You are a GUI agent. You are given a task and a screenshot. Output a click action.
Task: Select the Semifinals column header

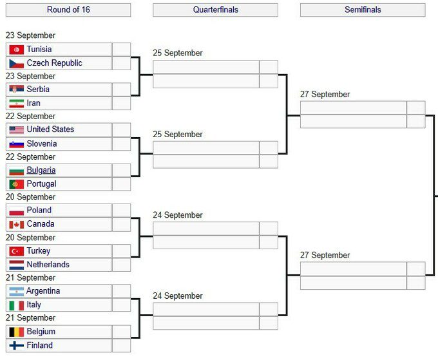pos(363,10)
